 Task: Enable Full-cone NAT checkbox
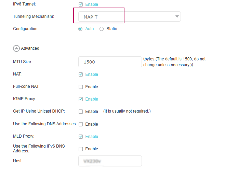(81, 87)
